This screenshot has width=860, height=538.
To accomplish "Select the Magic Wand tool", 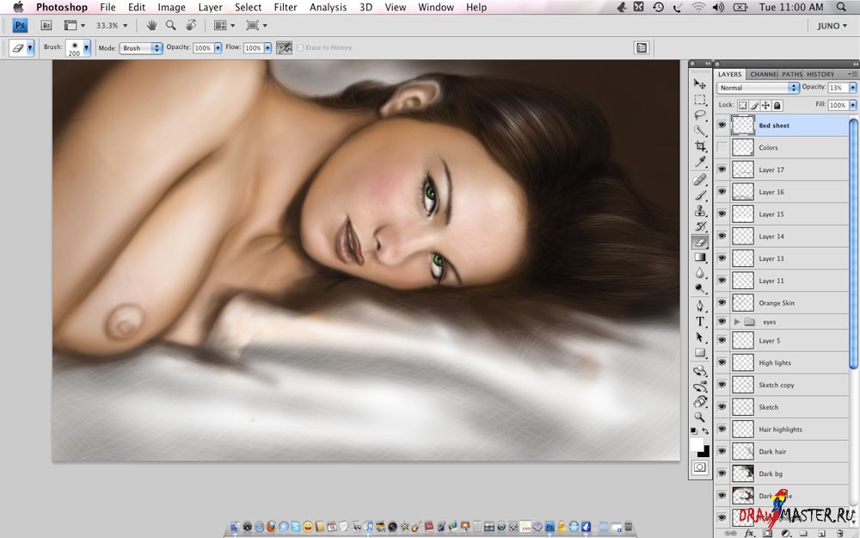I will point(700,130).
